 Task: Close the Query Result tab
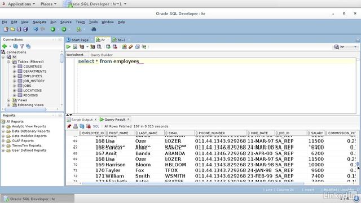coord(128,119)
